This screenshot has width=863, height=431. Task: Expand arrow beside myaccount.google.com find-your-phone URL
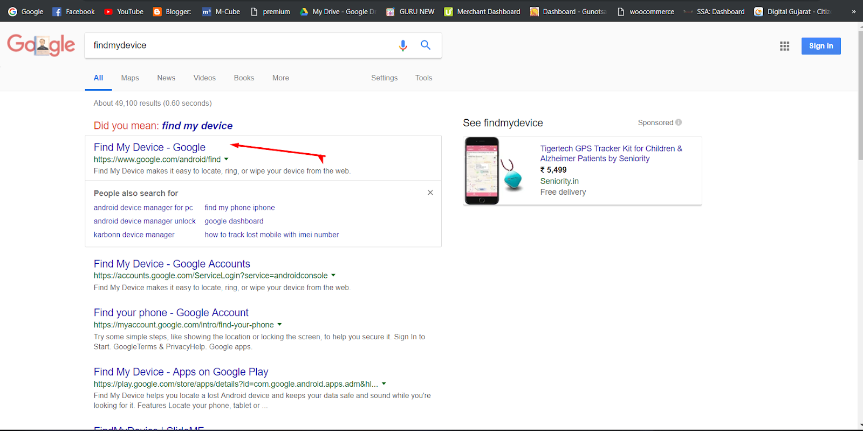[x=279, y=325]
